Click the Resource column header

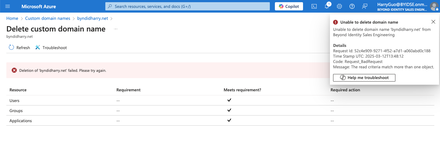[18, 90]
